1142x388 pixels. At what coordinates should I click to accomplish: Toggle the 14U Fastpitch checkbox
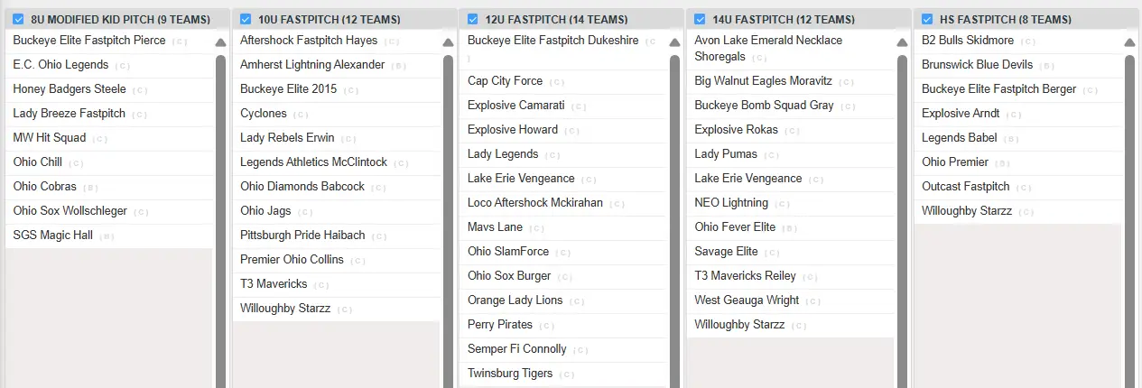[x=700, y=19]
